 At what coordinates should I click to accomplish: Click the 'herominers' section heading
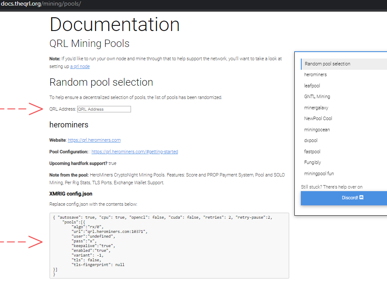tap(69, 125)
